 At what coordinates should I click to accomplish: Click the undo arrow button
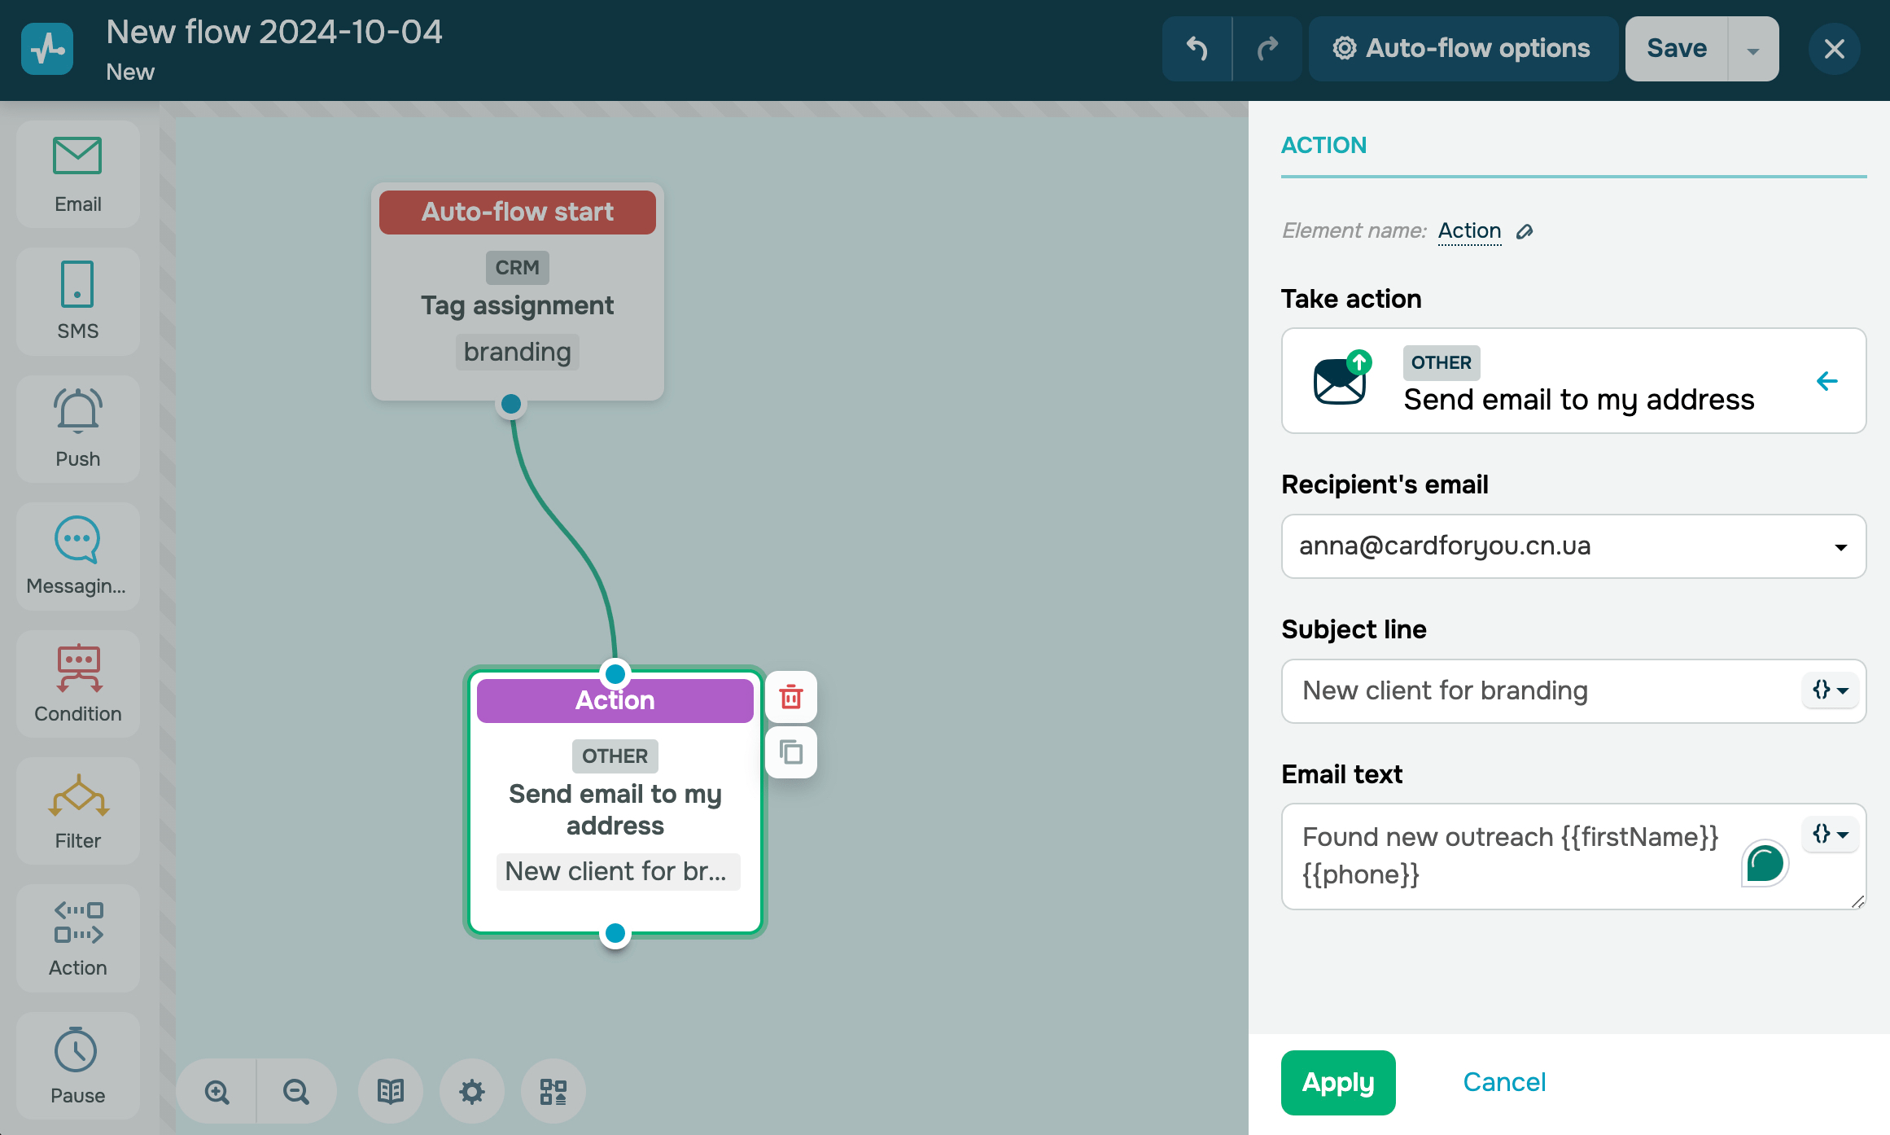[x=1197, y=49]
